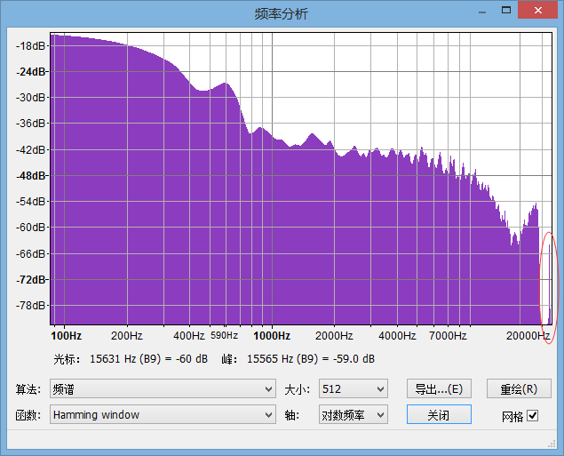Expand the 函数 Hamming window dropdown
564x456 pixels.
coord(162,414)
